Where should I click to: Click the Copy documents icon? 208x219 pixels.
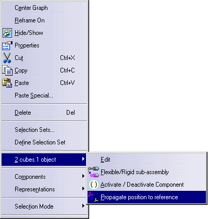point(7,70)
